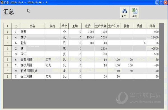Screen dimensions: 168x110
Task: Click the 损益 value 5 for 礼盒
Action: coord(139,43)
